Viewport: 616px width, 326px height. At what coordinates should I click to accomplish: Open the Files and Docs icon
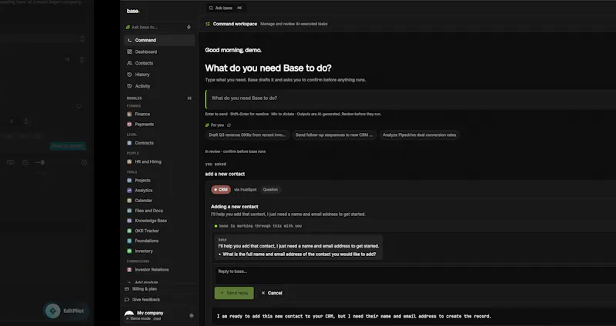coord(129,210)
